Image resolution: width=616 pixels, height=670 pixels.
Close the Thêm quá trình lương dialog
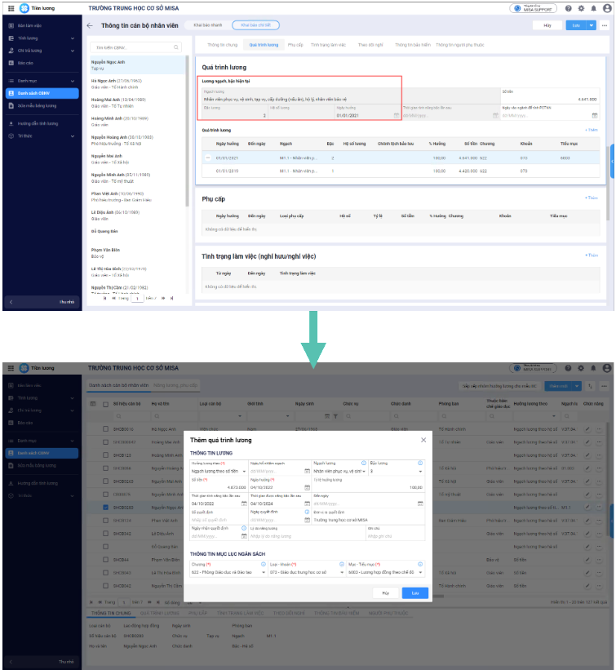click(x=423, y=440)
